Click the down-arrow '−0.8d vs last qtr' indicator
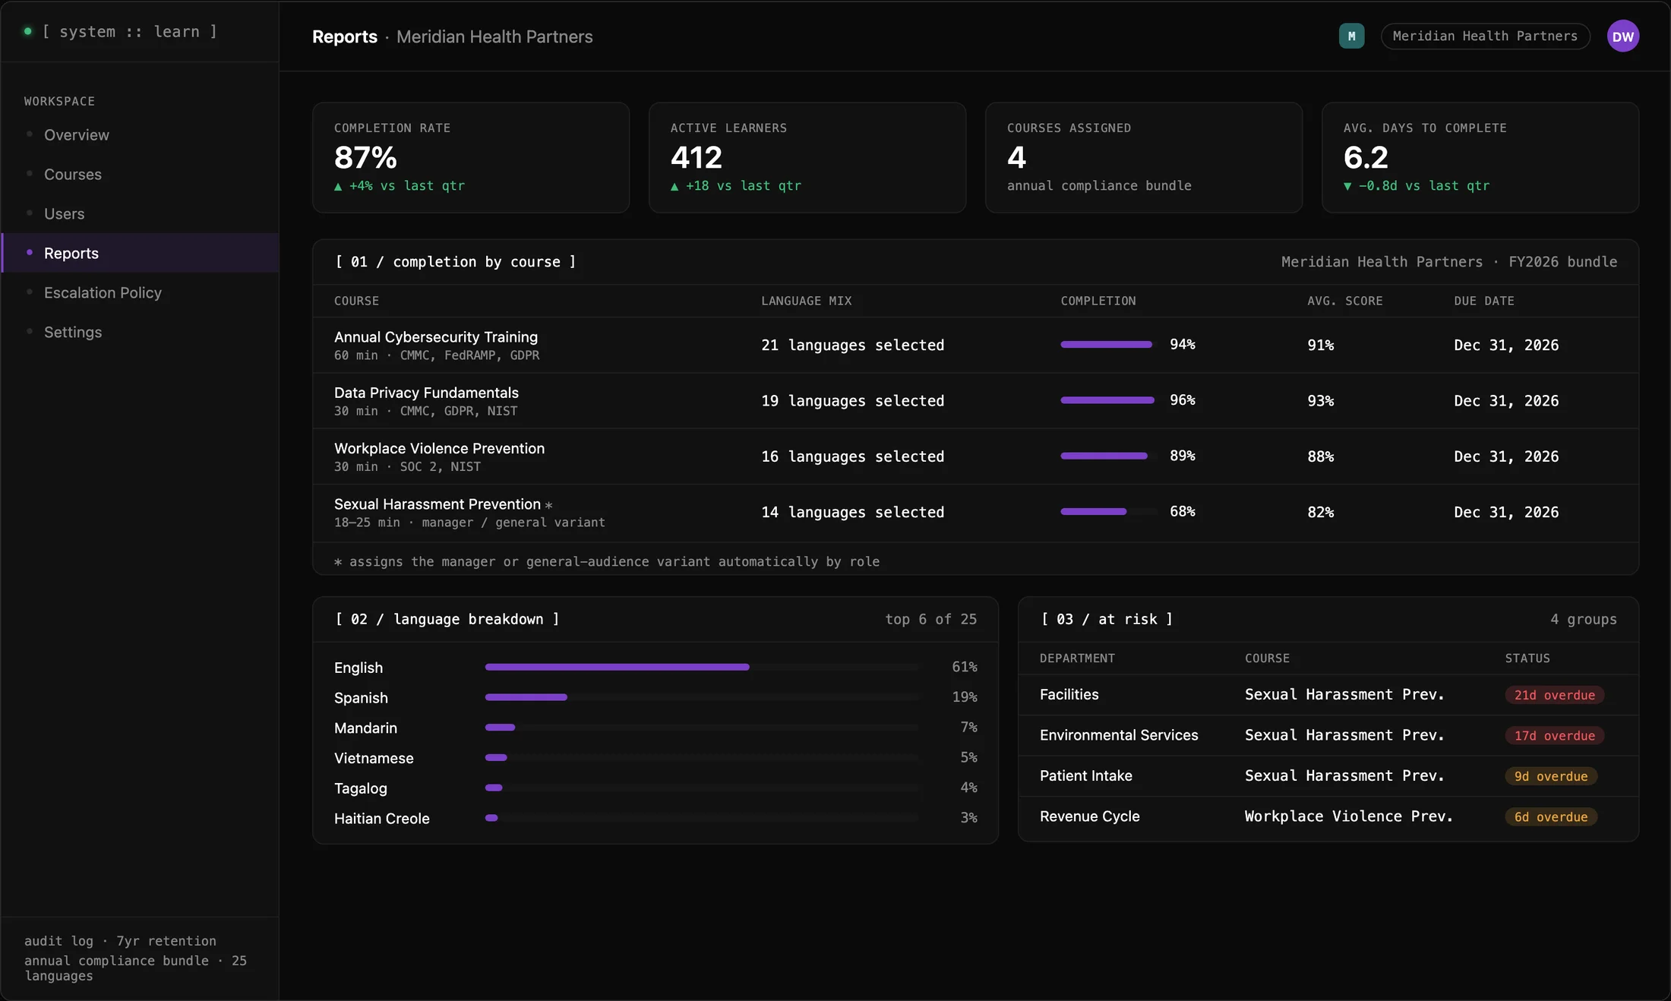This screenshot has width=1671, height=1001. click(x=1416, y=185)
